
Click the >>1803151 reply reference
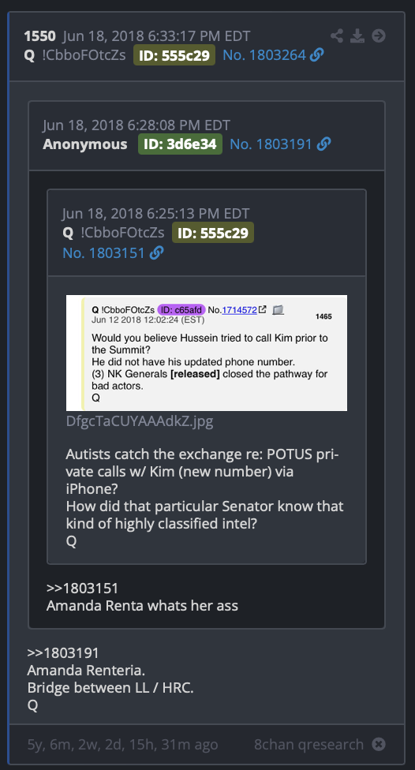click(83, 588)
